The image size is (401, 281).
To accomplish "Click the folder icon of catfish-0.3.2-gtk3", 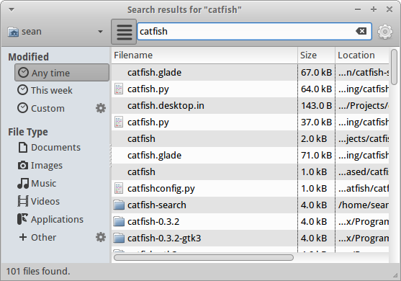I will [119, 238].
